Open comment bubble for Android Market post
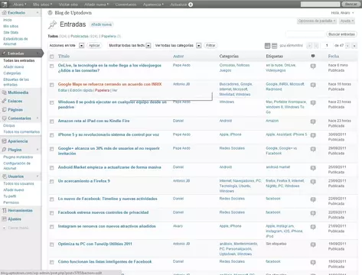The image size is (362, 275). pos(313,168)
